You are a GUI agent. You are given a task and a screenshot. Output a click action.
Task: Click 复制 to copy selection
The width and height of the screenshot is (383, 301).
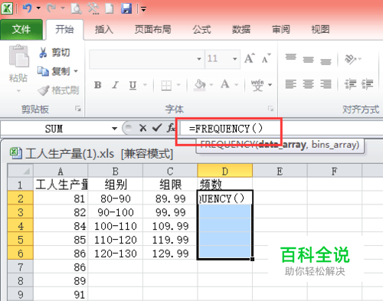54,71
